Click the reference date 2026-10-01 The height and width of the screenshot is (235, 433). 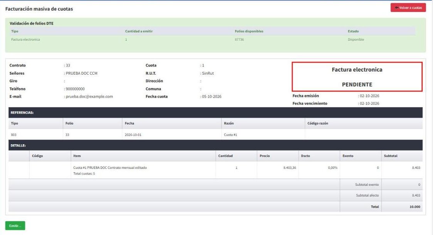point(133,135)
